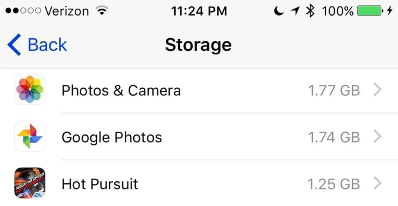Viewport: 398px width, 206px height.
Task: Go back using the Back button
Action: point(47,45)
